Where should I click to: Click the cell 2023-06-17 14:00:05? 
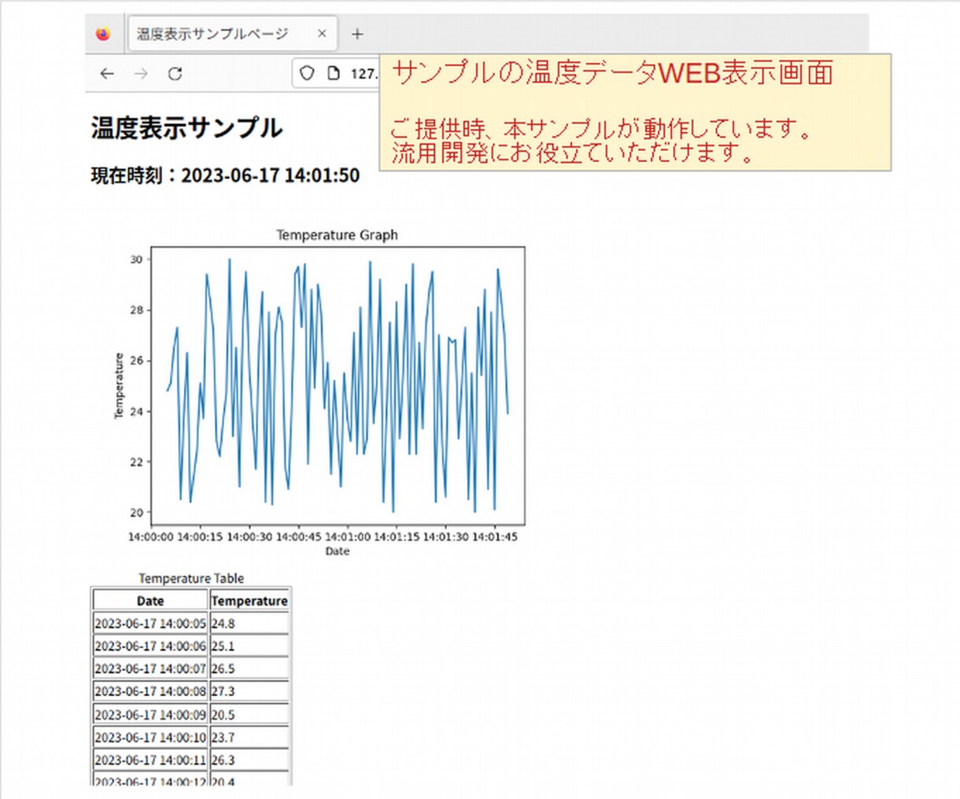pyautogui.click(x=150, y=624)
